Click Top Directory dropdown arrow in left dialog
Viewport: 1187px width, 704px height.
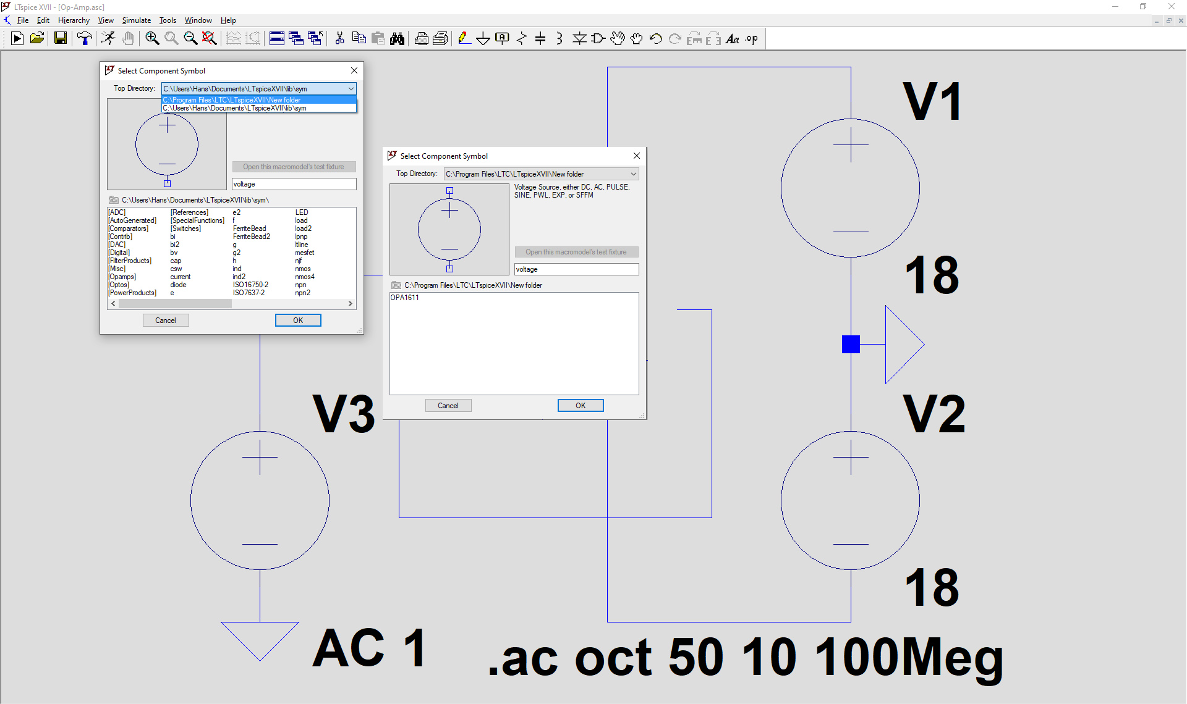coord(351,89)
